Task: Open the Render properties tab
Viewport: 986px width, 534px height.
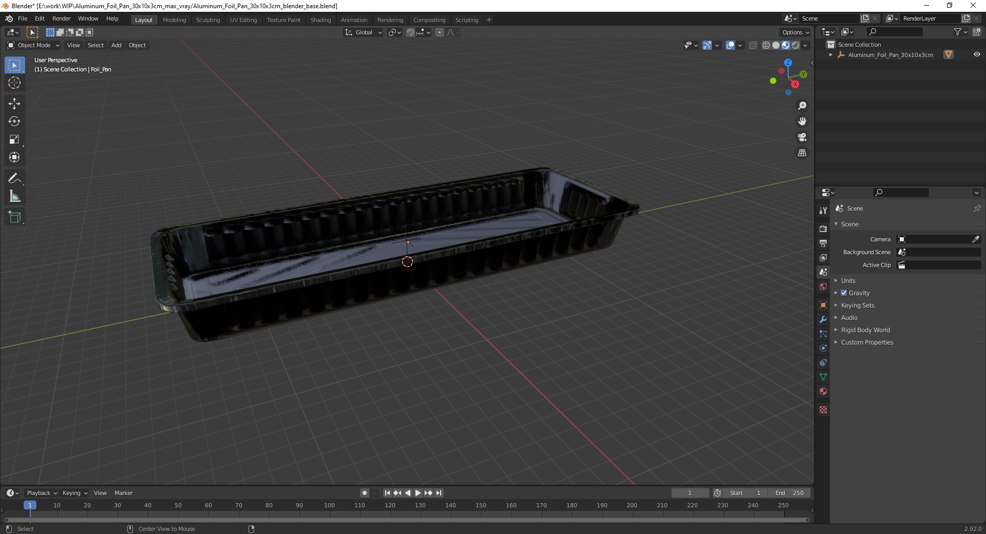Action: point(823,228)
